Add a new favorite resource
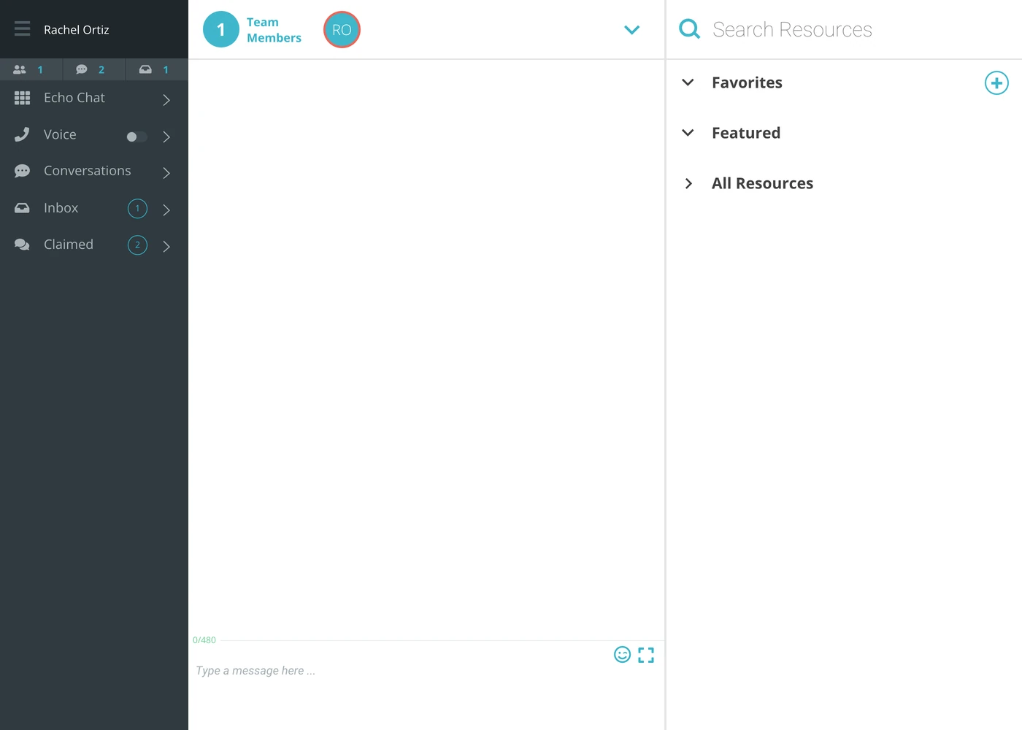 pos(996,82)
